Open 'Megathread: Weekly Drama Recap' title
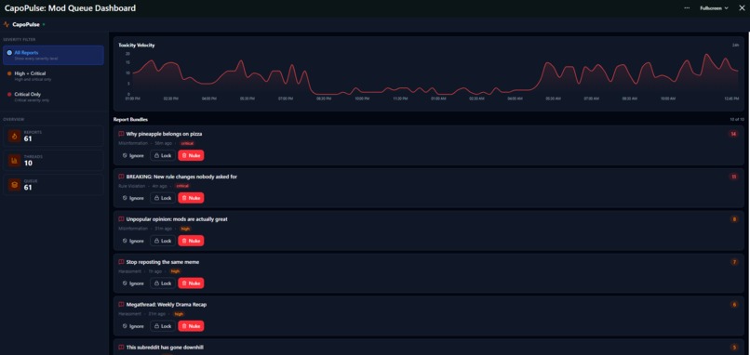Viewport: 750px width, 355px height. point(167,305)
